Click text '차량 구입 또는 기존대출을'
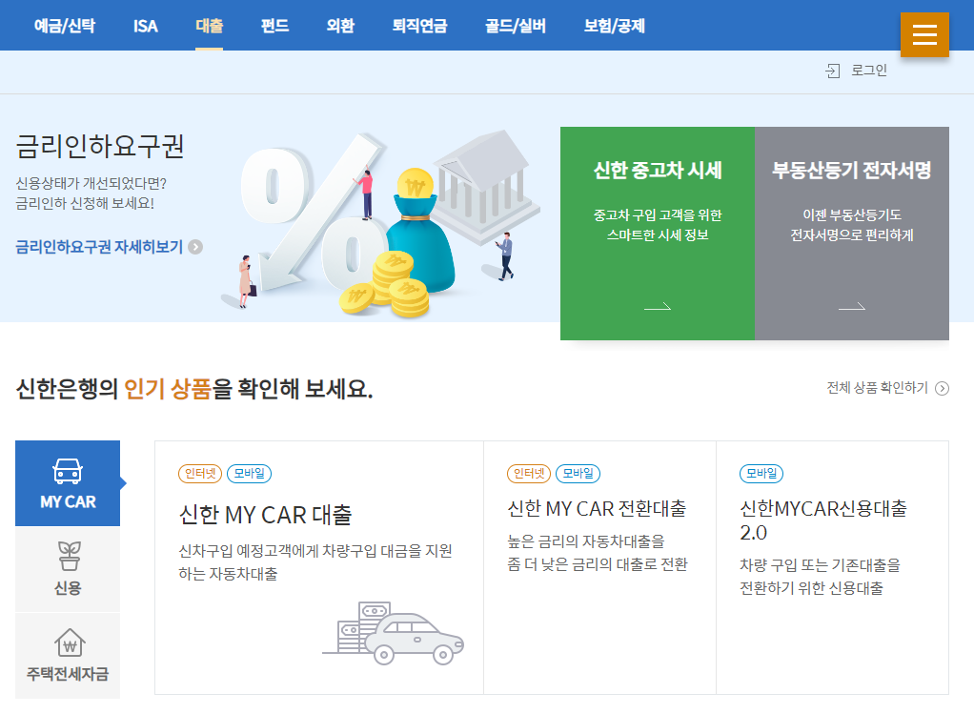 click(820, 565)
